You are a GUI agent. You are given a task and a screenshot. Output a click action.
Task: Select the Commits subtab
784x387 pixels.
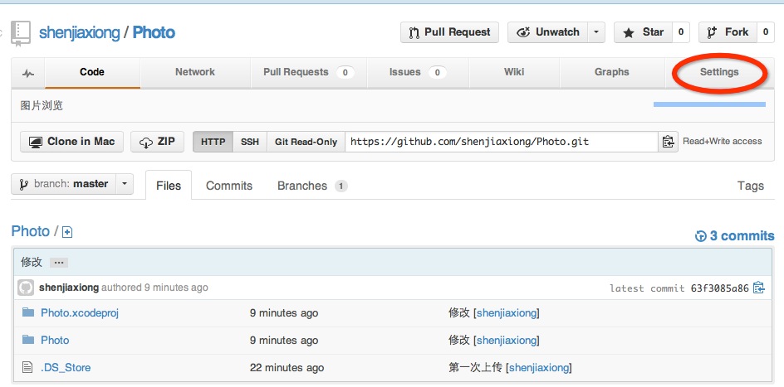[x=229, y=186]
